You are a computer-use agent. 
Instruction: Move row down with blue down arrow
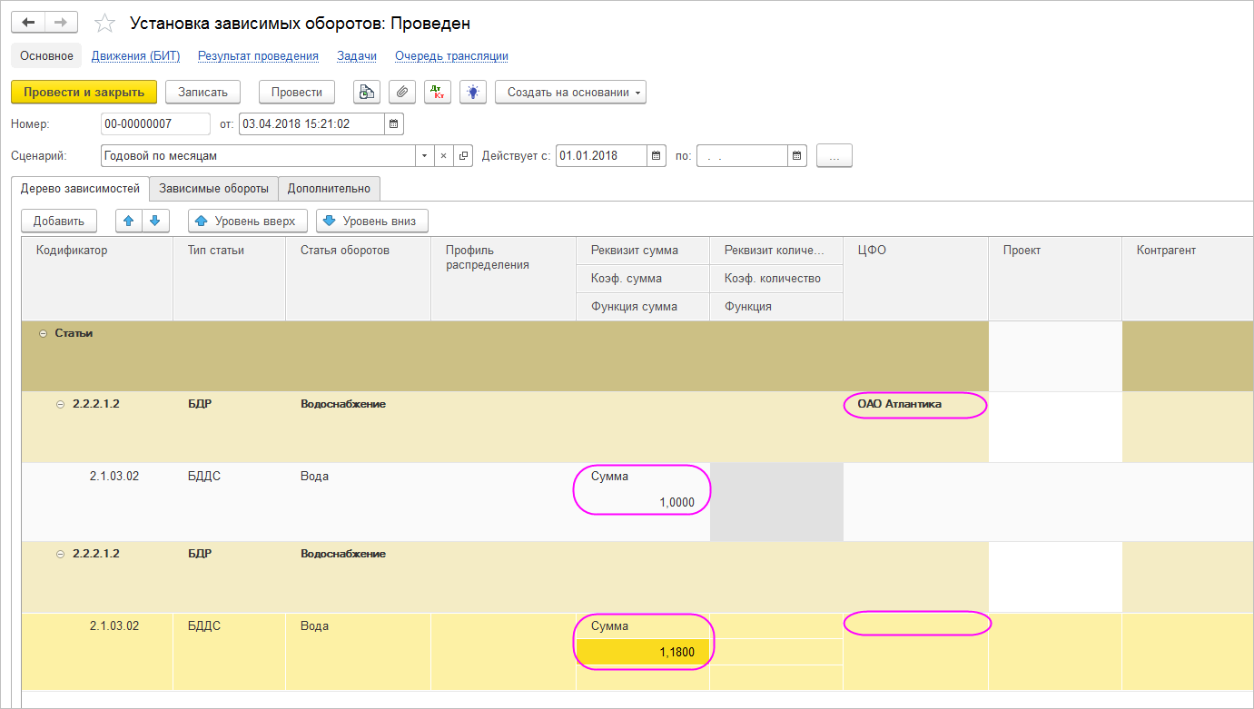[x=155, y=221]
